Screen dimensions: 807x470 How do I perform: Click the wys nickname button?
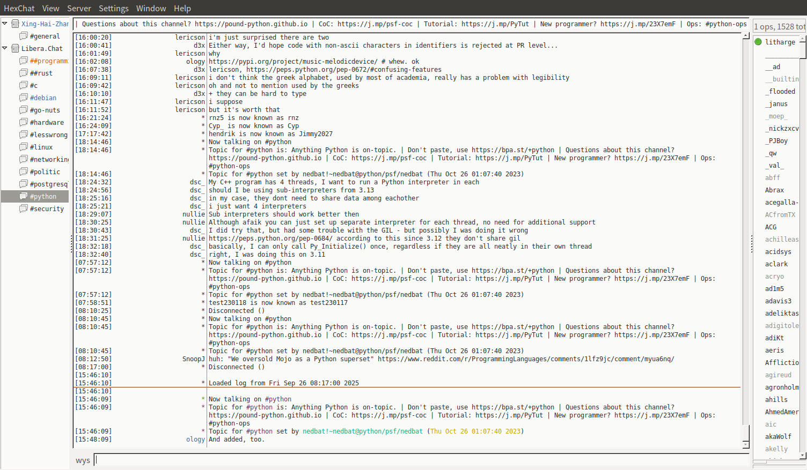pyautogui.click(x=83, y=460)
